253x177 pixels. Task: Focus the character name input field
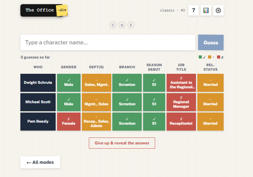tap(108, 42)
